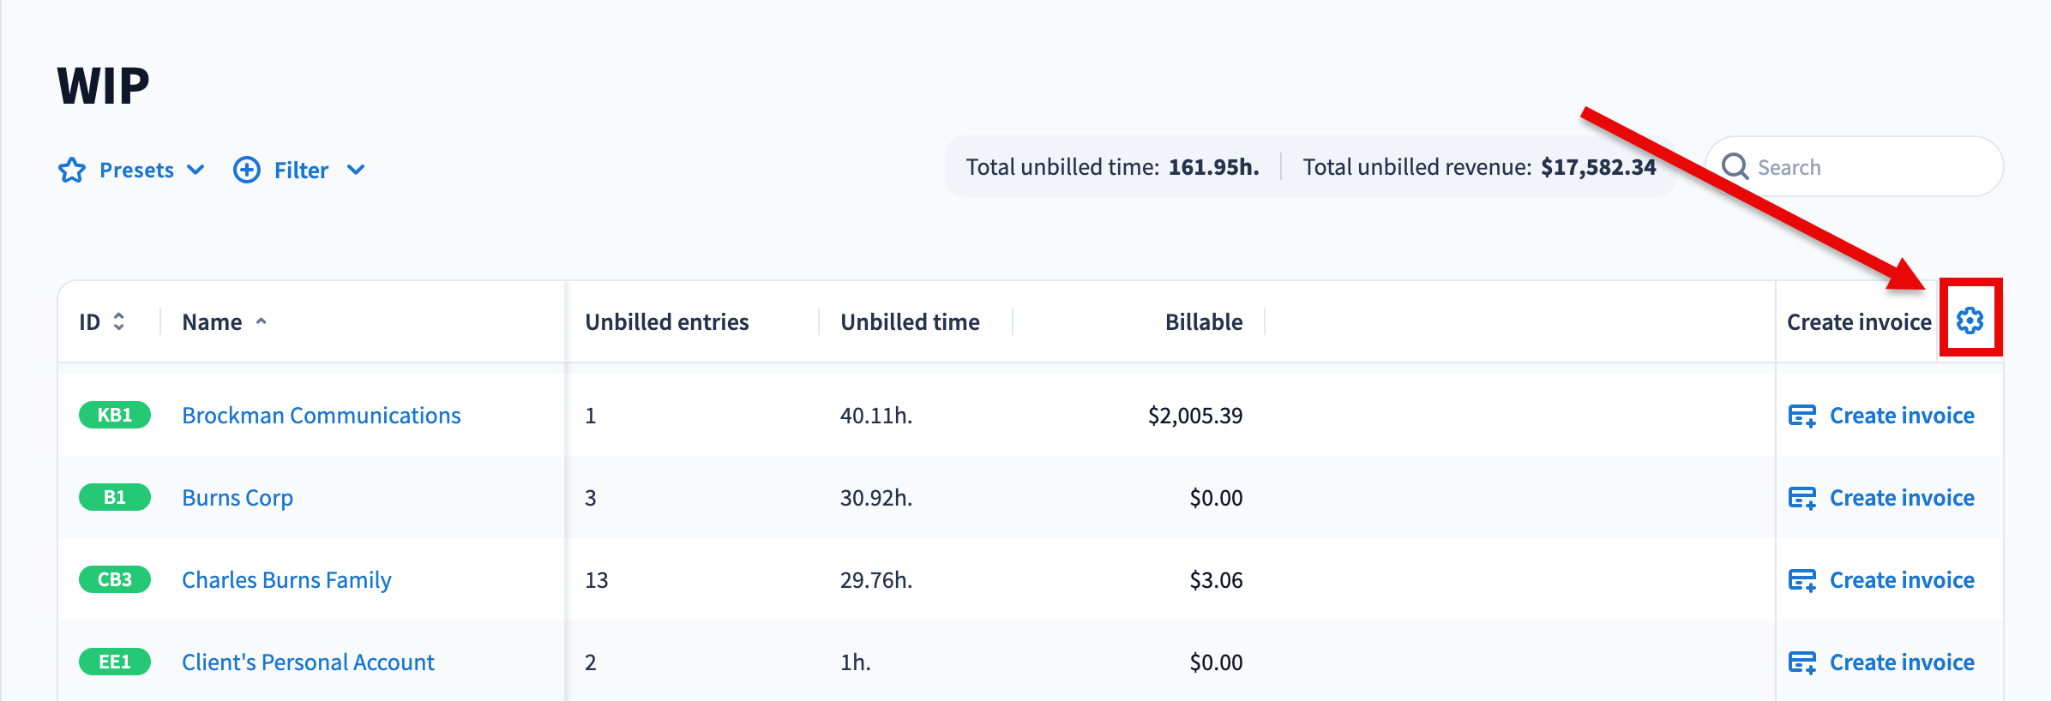2051x701 pixels.
Task: Click the invoice icon for Burns Corp
Action: tap(1801, 498)
